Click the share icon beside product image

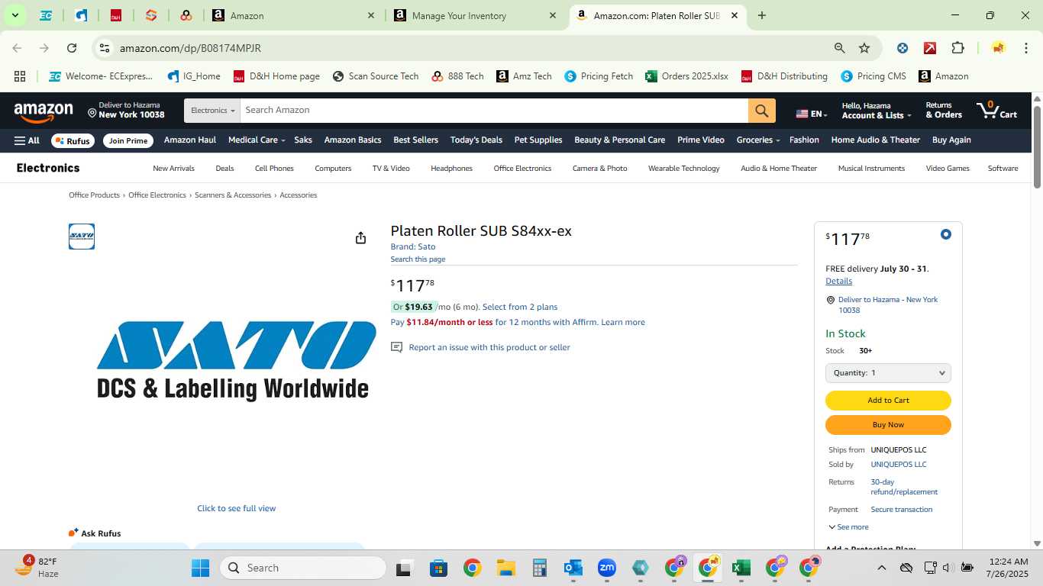tap(360, 238)
